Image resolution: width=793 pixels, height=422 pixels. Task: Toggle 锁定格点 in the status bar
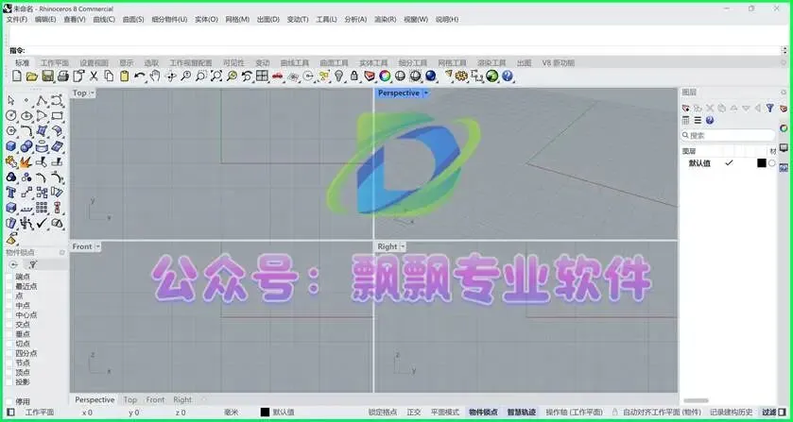click(383, 413)
